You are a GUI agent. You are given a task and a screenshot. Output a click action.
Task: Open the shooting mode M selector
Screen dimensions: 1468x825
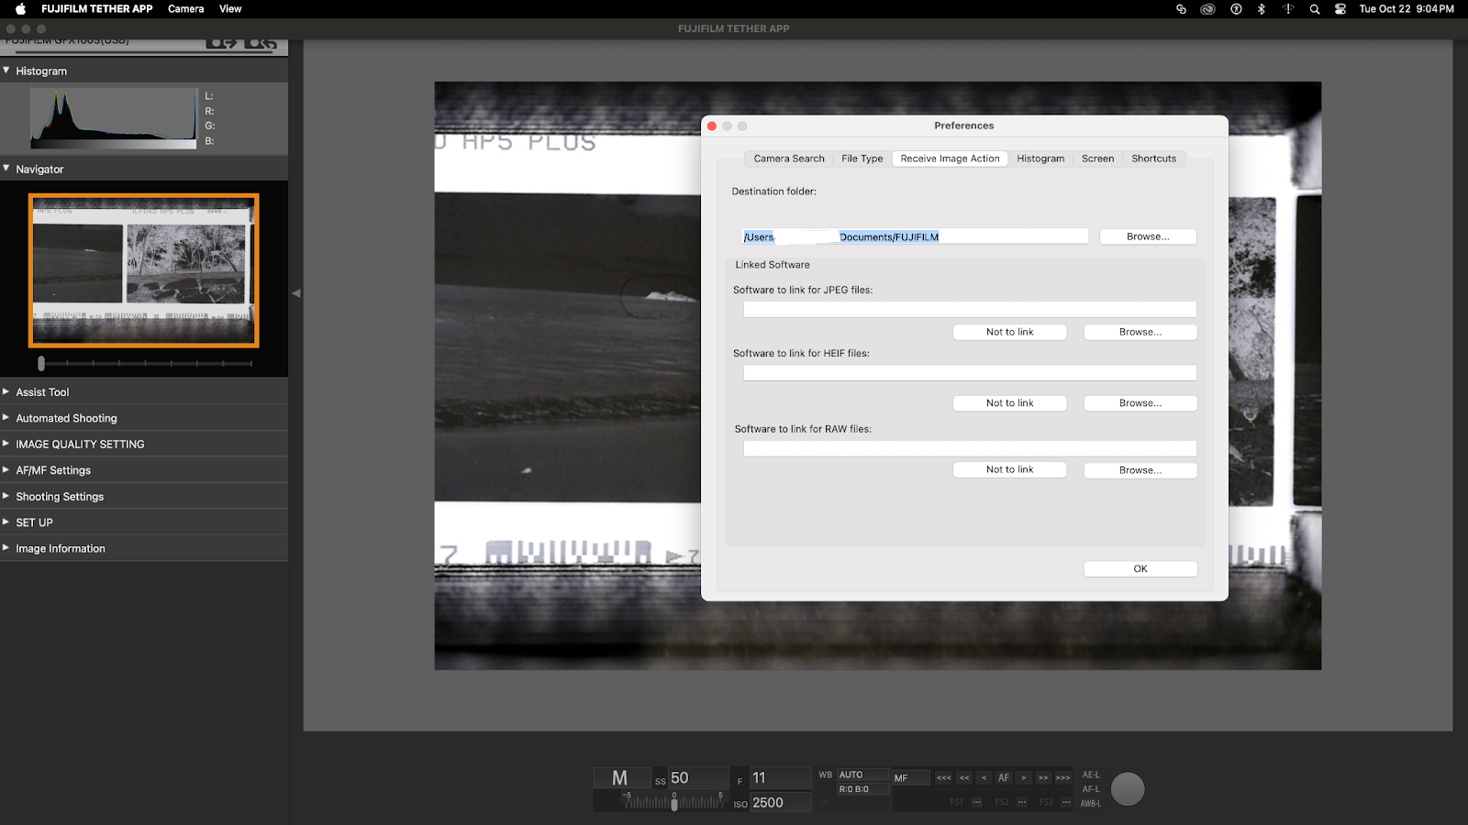coord(622,777)
